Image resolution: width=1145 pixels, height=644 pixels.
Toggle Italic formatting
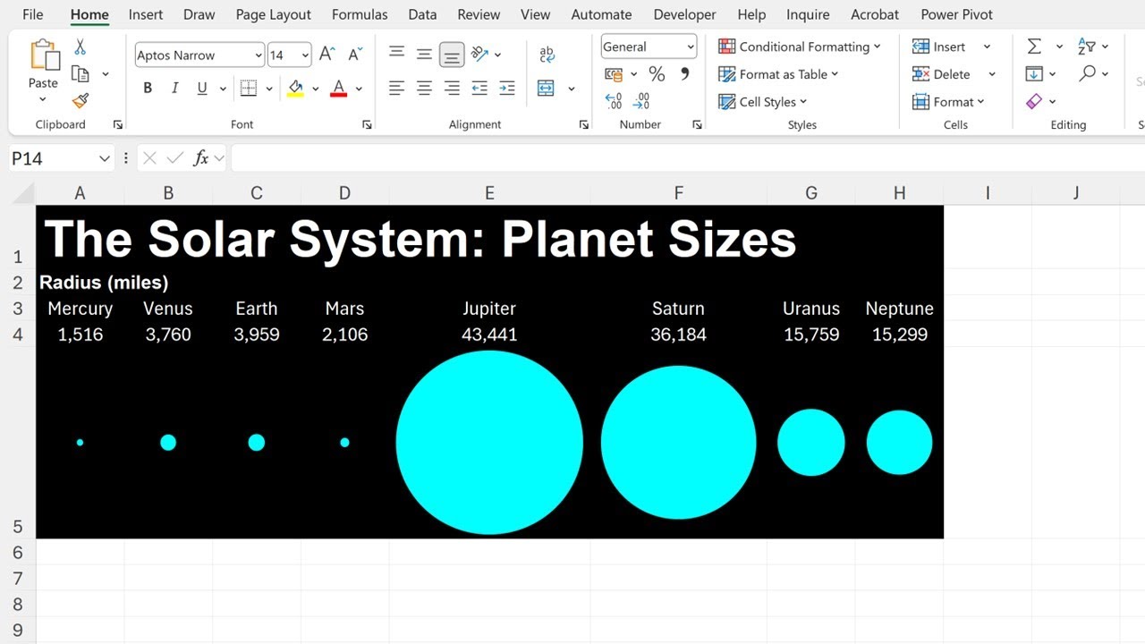174,88
